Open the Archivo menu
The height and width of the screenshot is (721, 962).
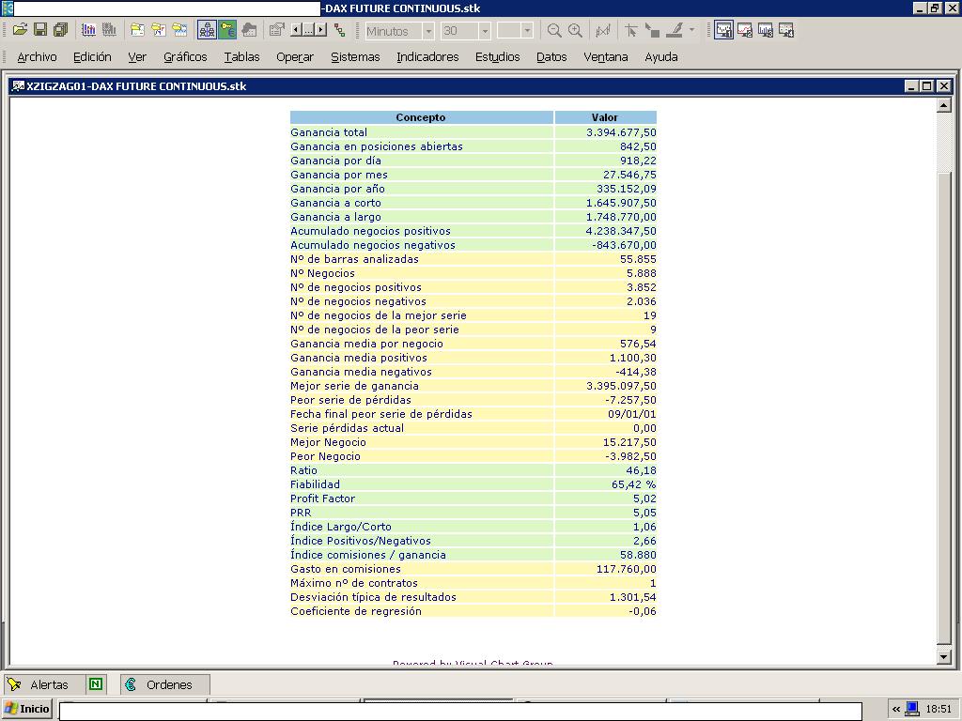37,57
